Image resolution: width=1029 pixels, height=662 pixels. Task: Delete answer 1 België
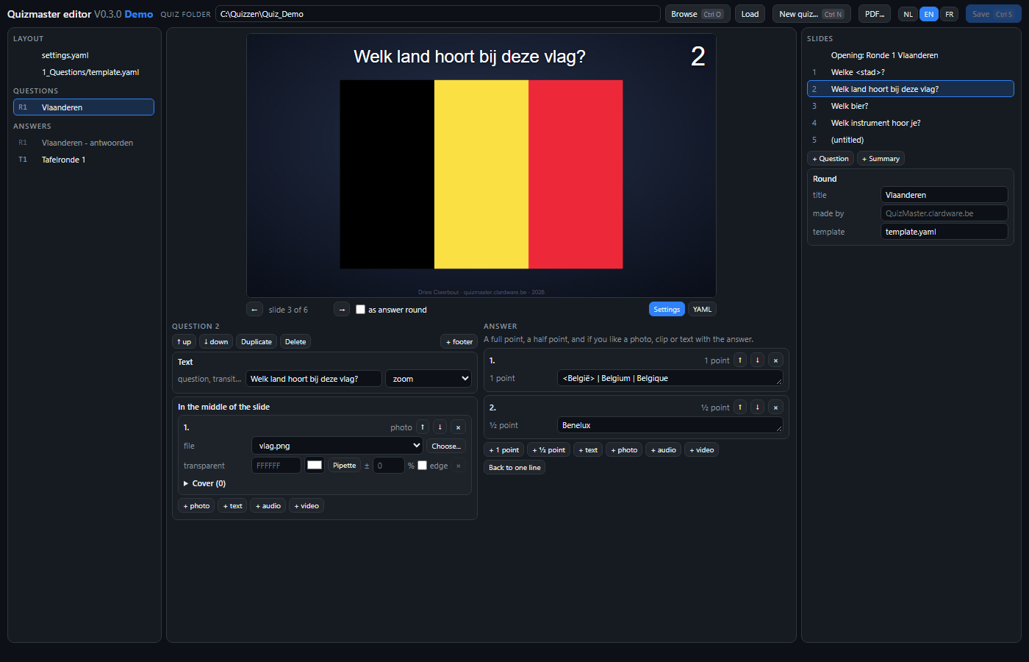coord(775,360)
